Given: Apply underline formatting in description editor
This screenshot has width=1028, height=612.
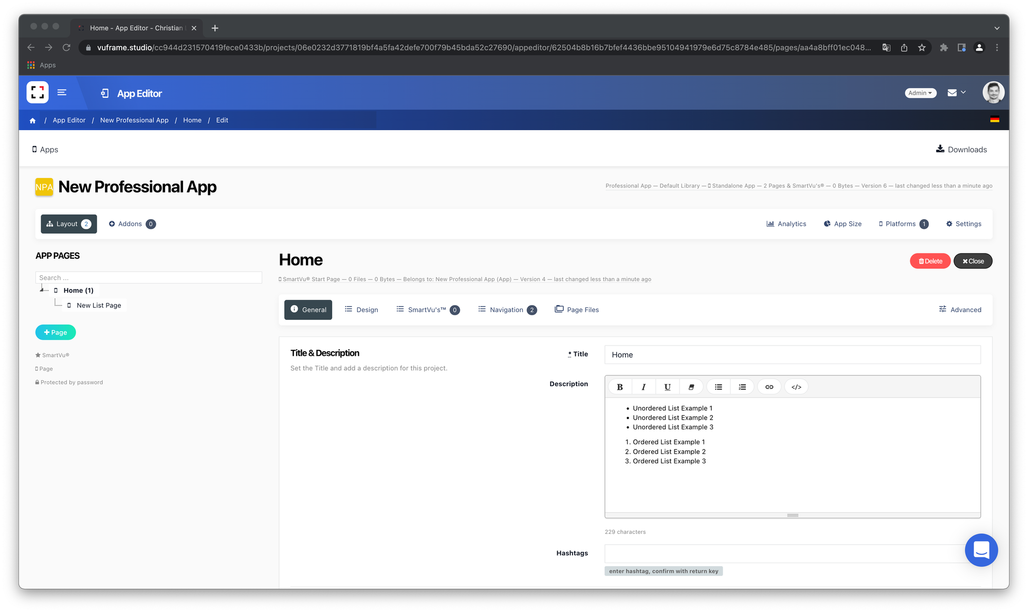Looking at the screenshot, I should pyautogui.click(x=667, y=387).
